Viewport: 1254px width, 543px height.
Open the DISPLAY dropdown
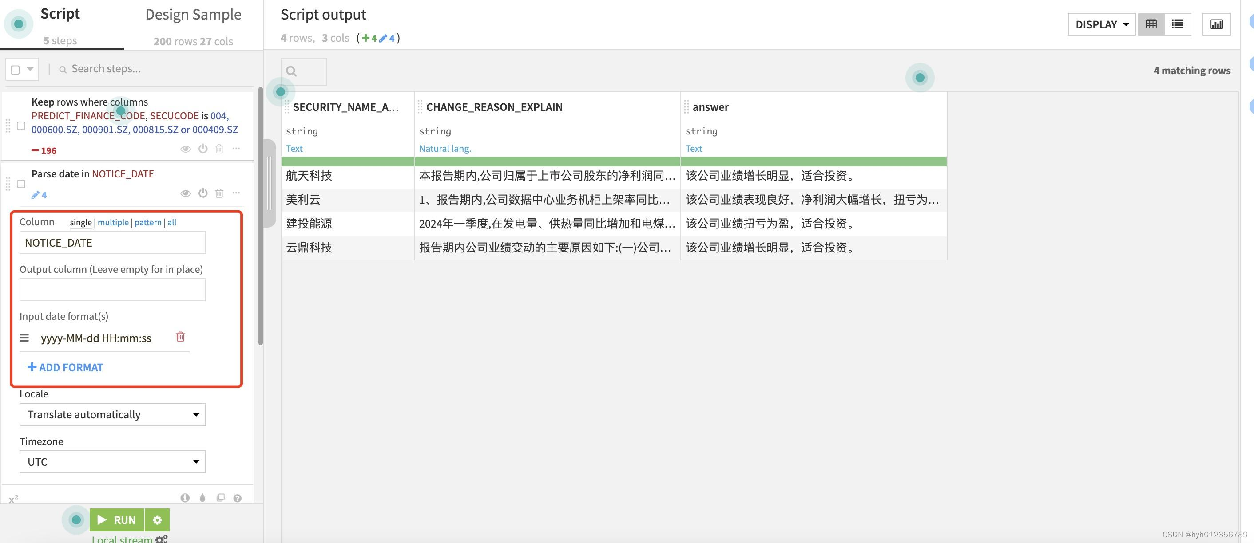[1101, 24]
